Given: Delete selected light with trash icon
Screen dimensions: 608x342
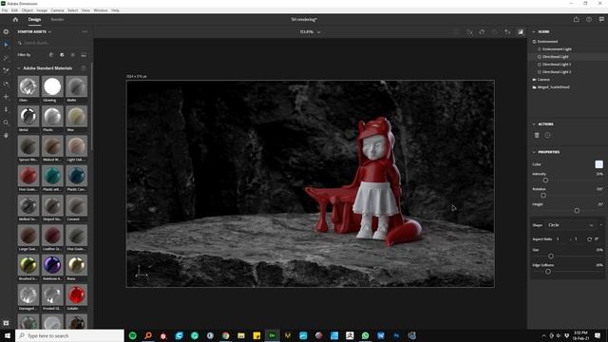Looking at the screenshot, I should click(x=537, y=135).
